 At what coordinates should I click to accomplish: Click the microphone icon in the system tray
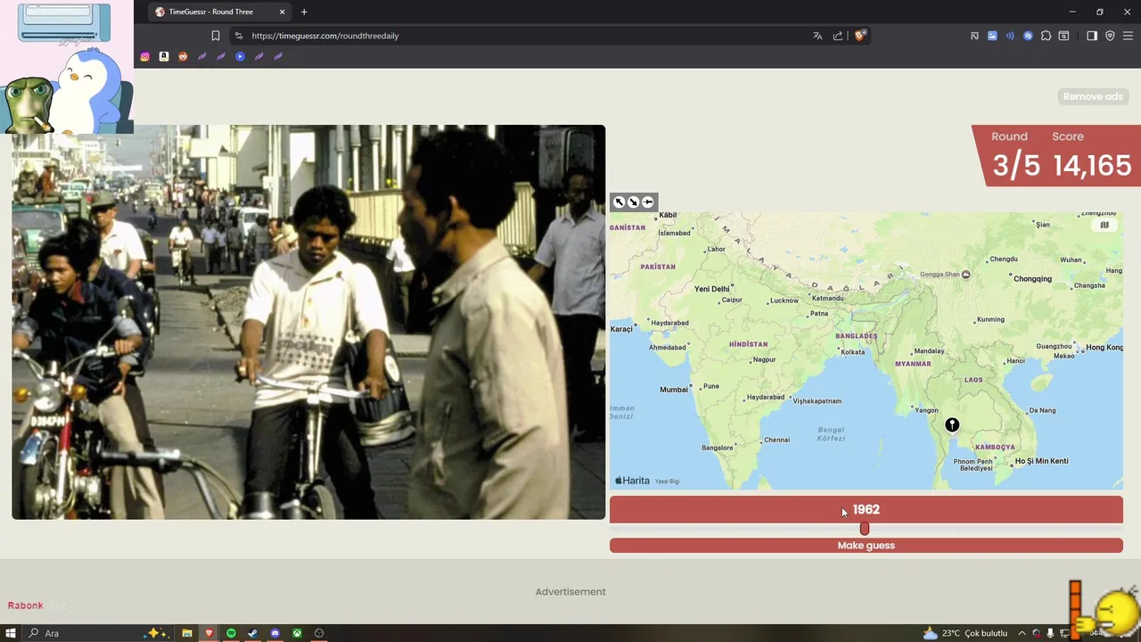point(1050,633)
